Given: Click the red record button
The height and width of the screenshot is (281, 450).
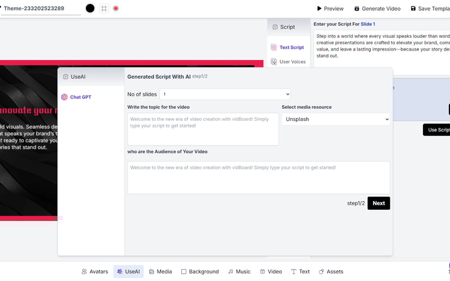Looking at the screenshot, I should coord(116,8).
